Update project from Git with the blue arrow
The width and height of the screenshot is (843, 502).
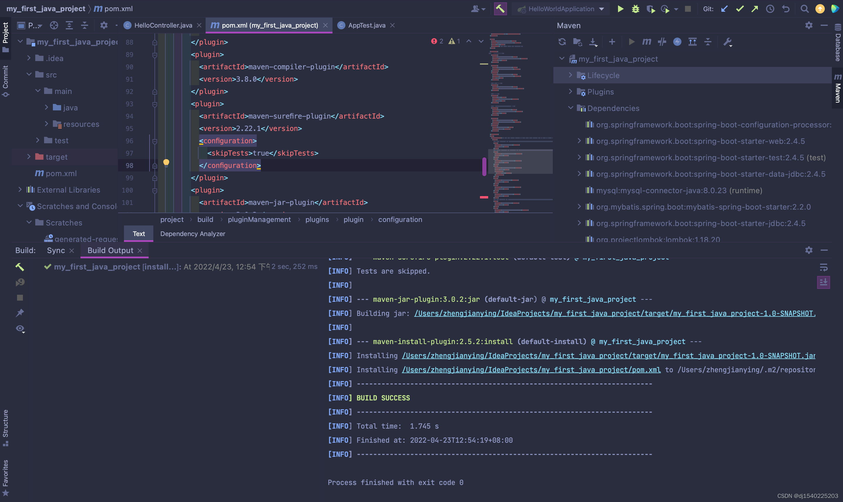tap(724, 9)
